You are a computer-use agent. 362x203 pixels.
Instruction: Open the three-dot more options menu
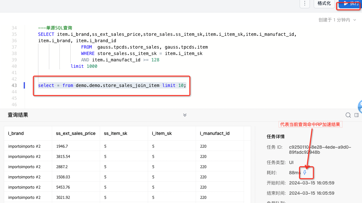[x=305, y=4]
